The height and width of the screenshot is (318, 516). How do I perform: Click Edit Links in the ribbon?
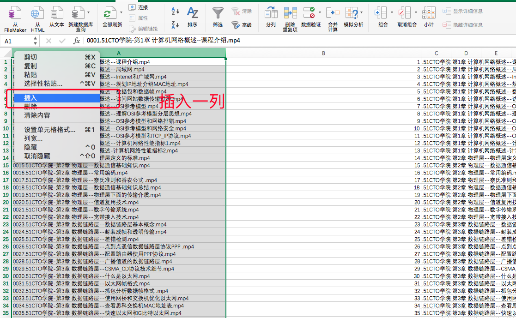tap(144, 29)
